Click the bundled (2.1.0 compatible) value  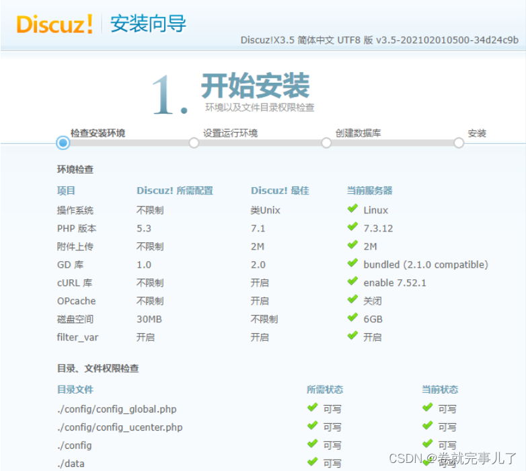tap(426, 264)
